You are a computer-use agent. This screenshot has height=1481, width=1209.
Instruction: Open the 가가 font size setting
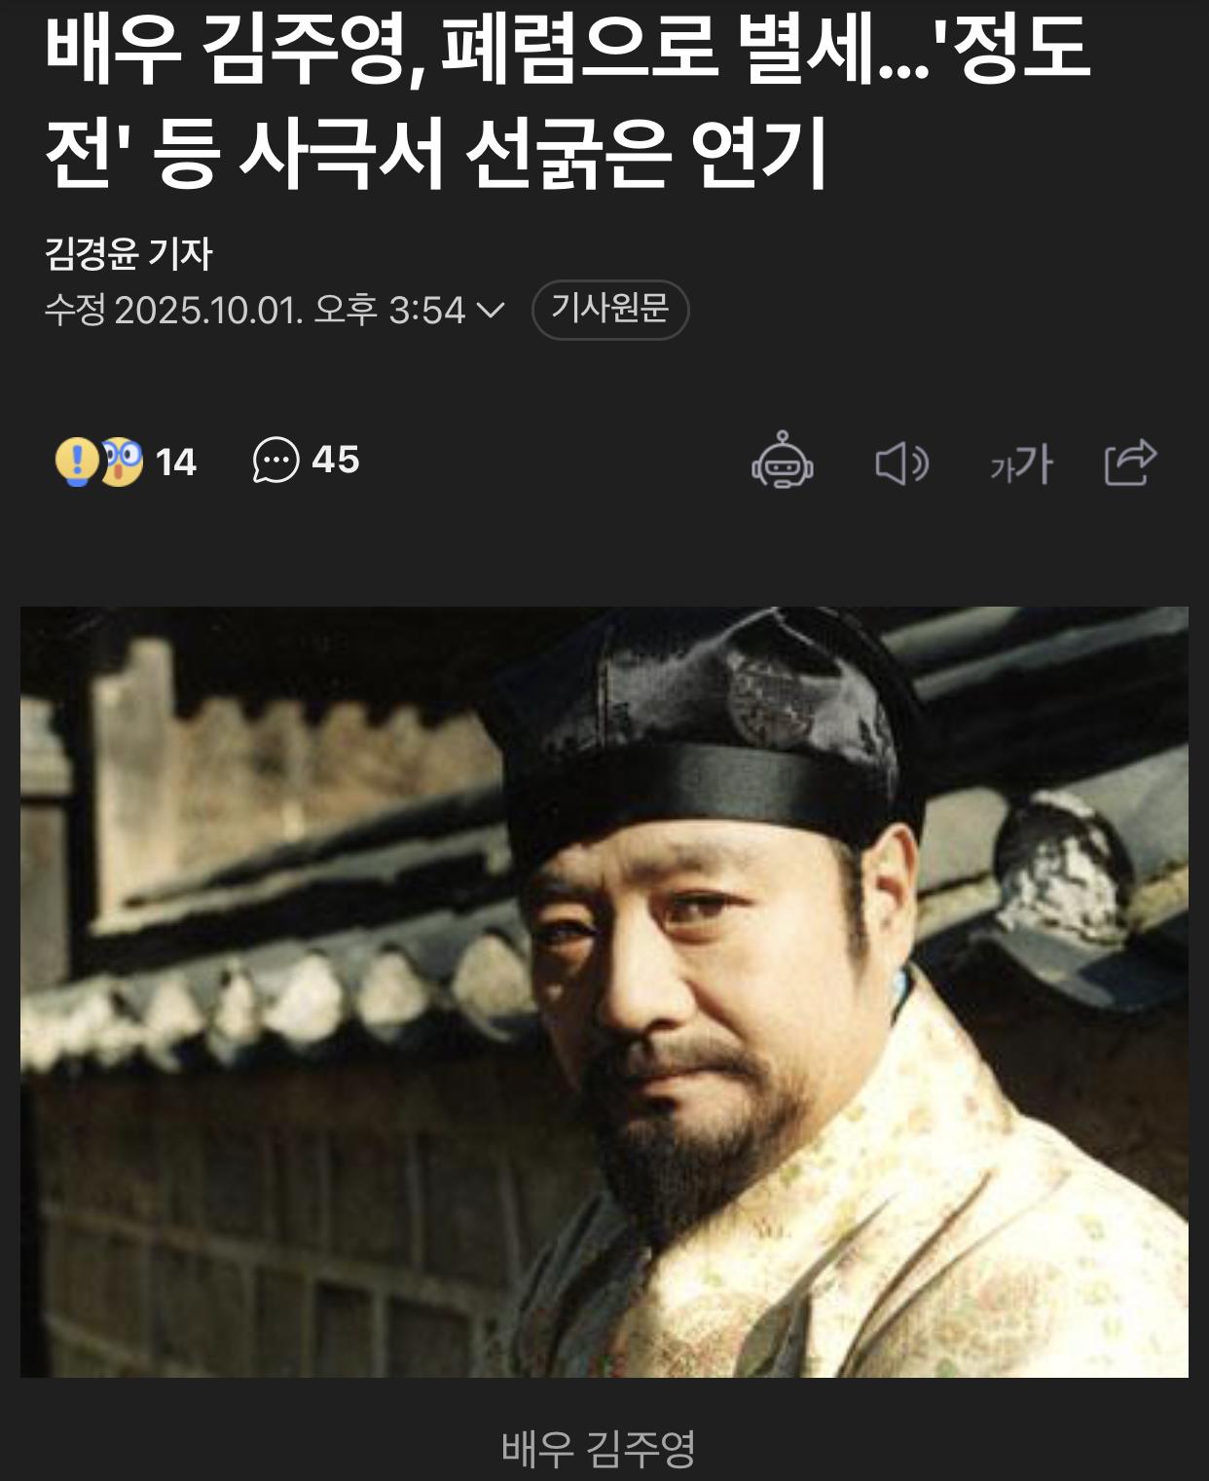(x=1021, y=463)
